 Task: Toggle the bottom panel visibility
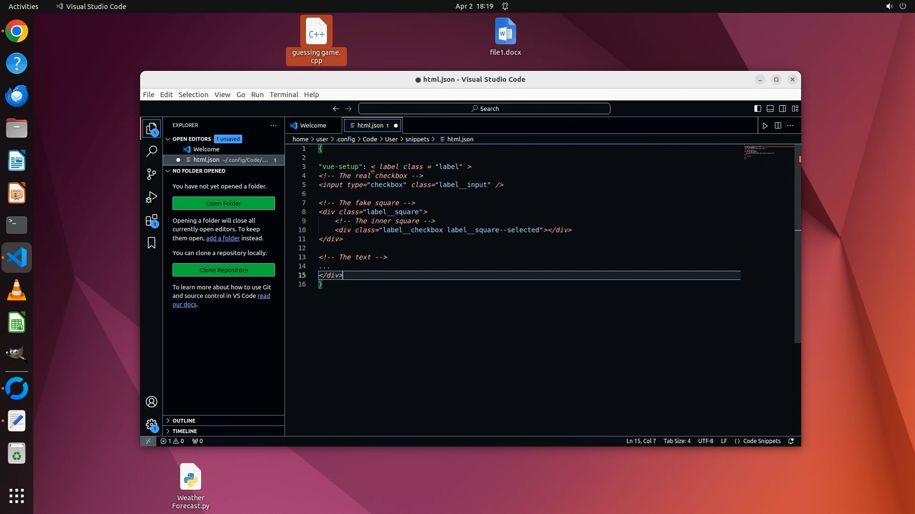click(x=770, y=109)
